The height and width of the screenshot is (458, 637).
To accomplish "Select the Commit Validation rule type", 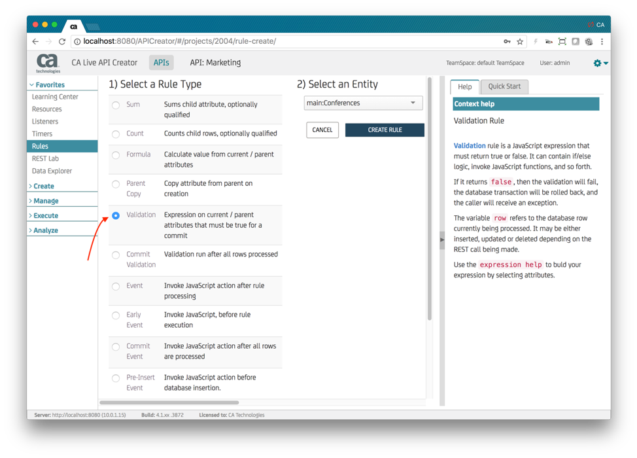I will pyautogui.click(x=116, y=255).
